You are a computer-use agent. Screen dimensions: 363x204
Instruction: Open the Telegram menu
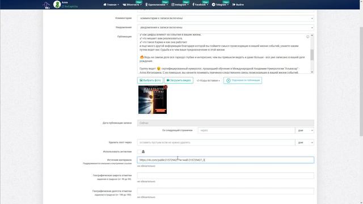coord(220,5)
